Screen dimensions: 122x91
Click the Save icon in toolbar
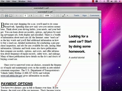point(2,15)
